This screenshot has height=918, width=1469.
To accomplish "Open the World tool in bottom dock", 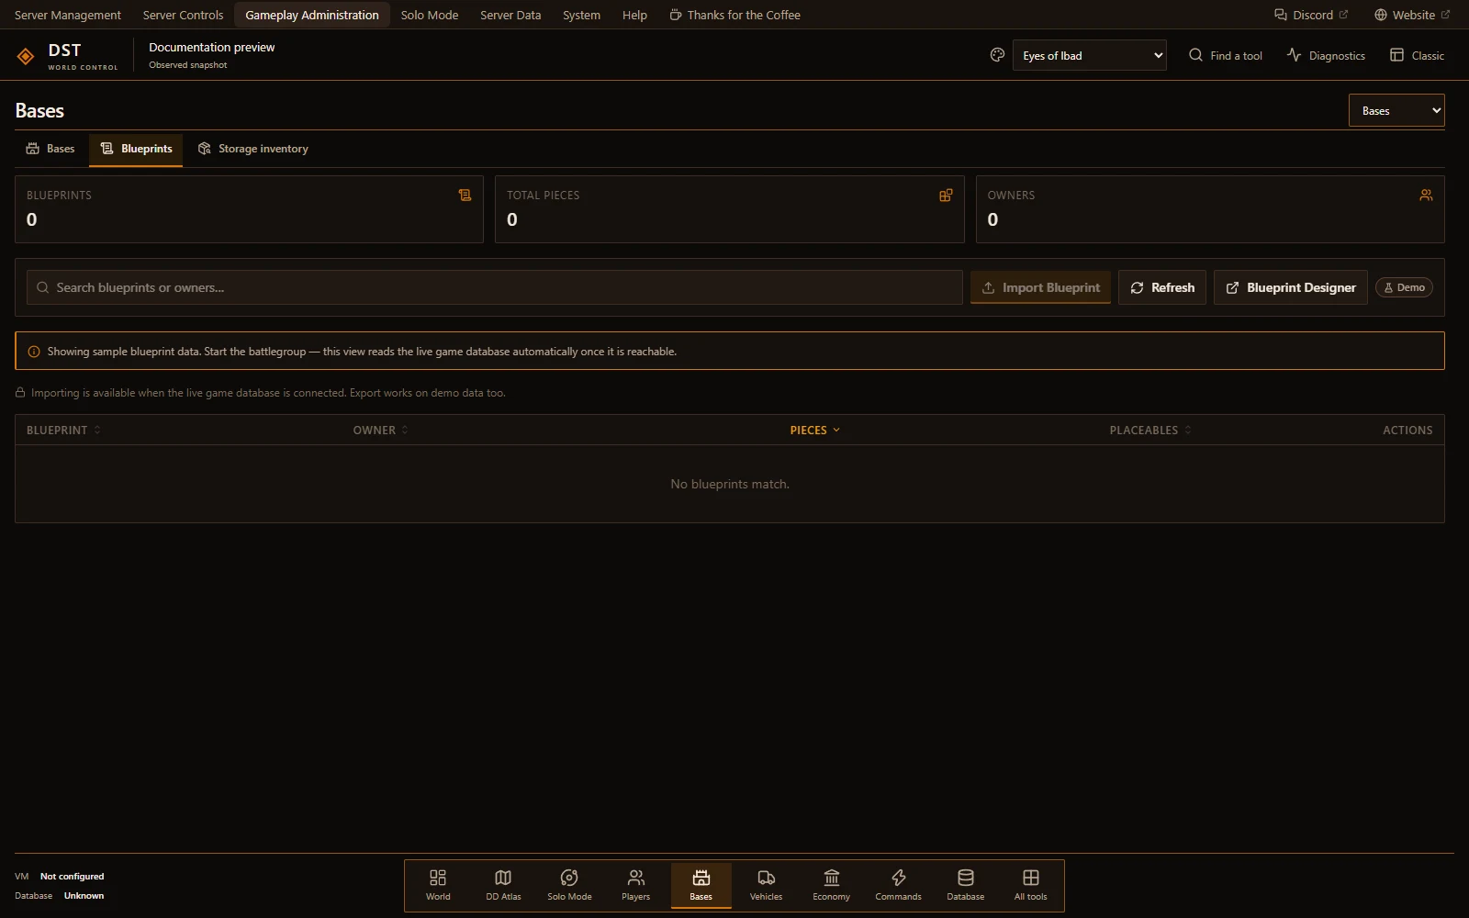I will [438, 885].
